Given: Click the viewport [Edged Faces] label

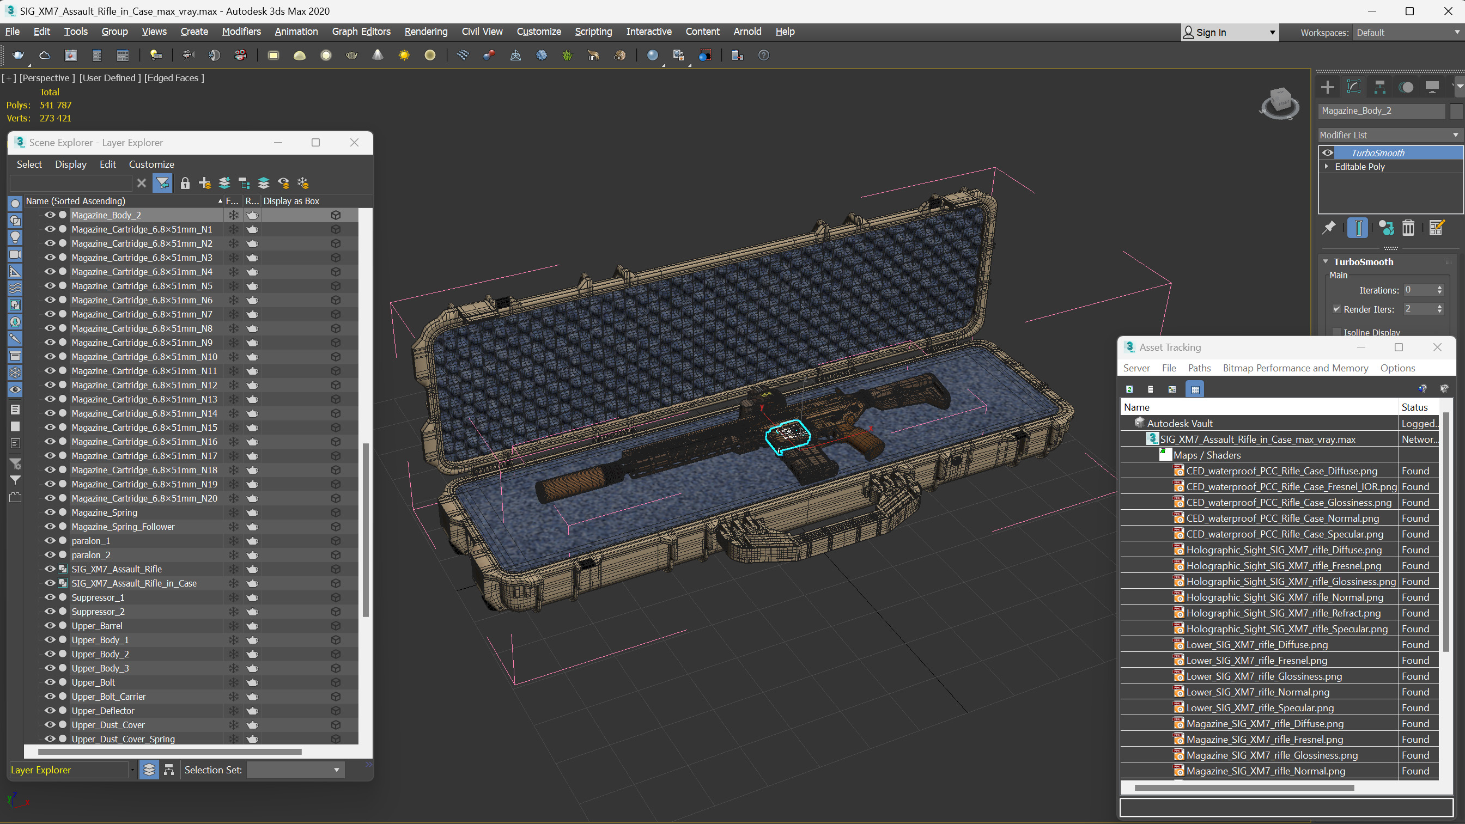Looking at the screenshot, I should point(174,78).
